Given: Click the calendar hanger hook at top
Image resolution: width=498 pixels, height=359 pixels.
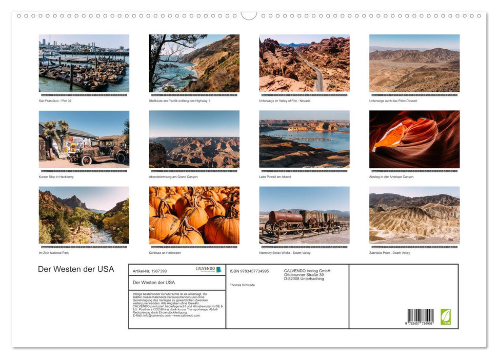Looking at the screenshot, I should (249, 16).
